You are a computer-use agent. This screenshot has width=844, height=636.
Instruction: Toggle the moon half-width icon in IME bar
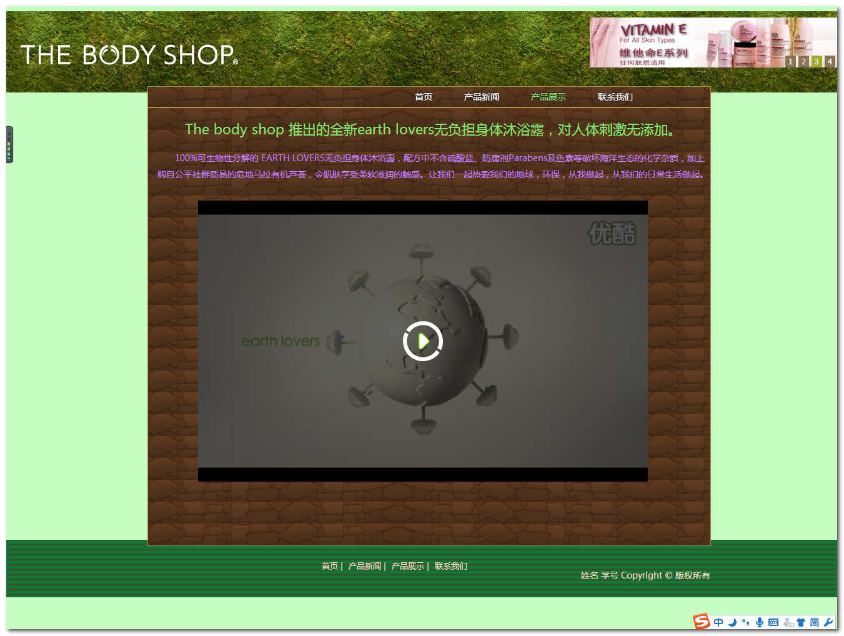pyautogui.click(x=732, y=622)
